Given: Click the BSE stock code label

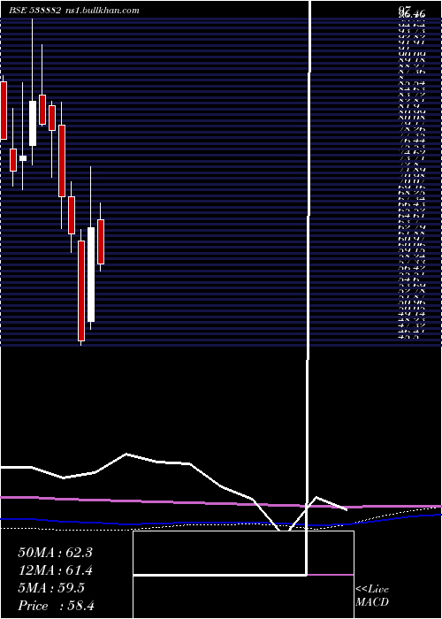Looking at the screenshot, I should (x=34, y=11).
